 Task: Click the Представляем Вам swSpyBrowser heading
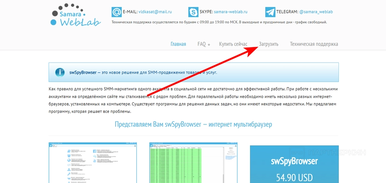[193, 124]
